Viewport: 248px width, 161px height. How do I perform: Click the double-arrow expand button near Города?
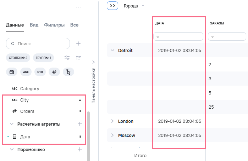tap(112, 6)
